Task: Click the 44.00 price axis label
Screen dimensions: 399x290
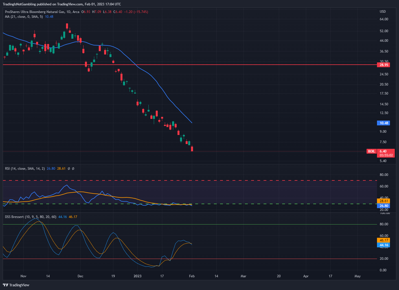Action: (x=384, y=41)
